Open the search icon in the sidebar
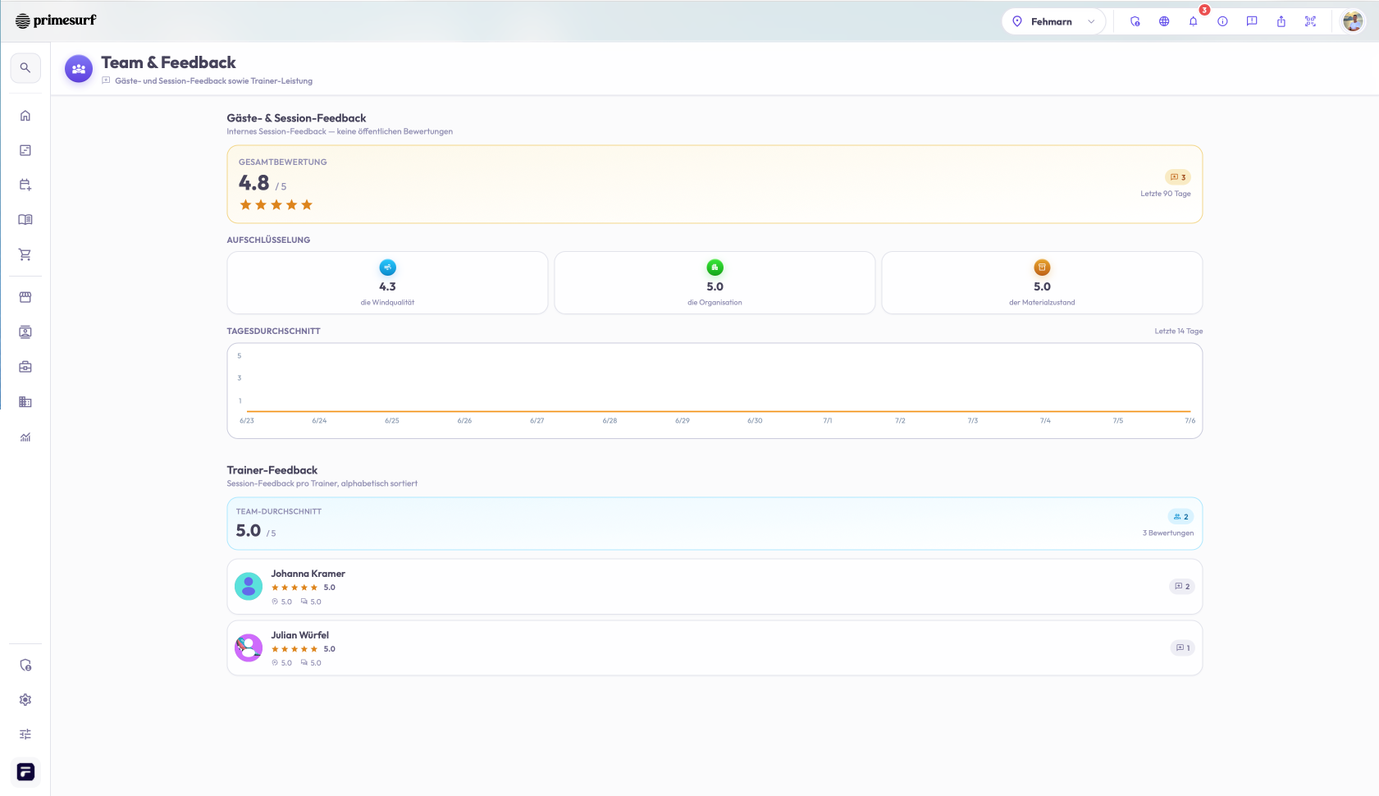The width and height of the screenshot is (1379, 796). pyautogui.click(x=25, y=68)
